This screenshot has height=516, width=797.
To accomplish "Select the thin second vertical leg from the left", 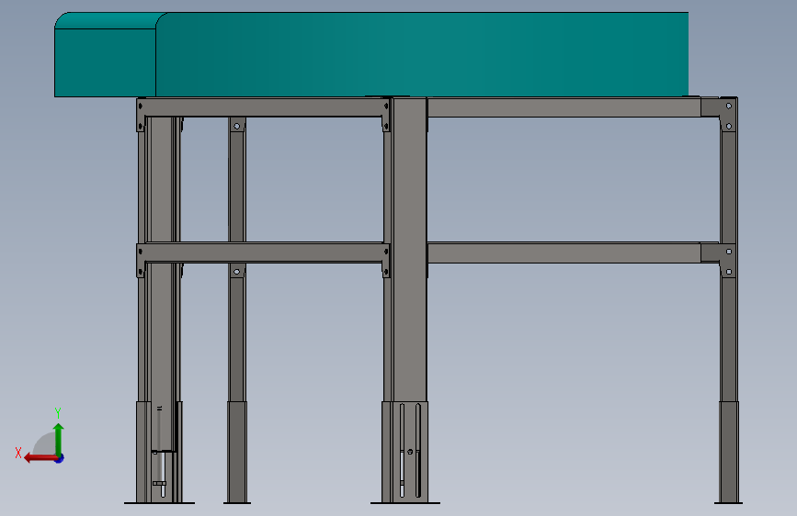I will click(x=237, y=309).
